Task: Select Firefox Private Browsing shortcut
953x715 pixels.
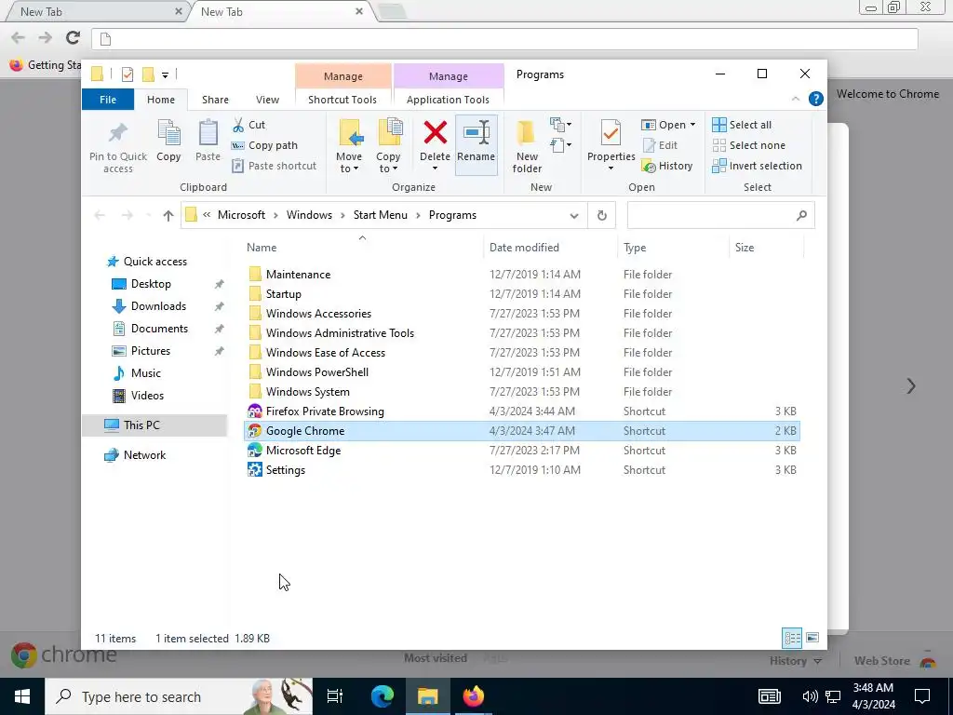Action: point(325,411)
